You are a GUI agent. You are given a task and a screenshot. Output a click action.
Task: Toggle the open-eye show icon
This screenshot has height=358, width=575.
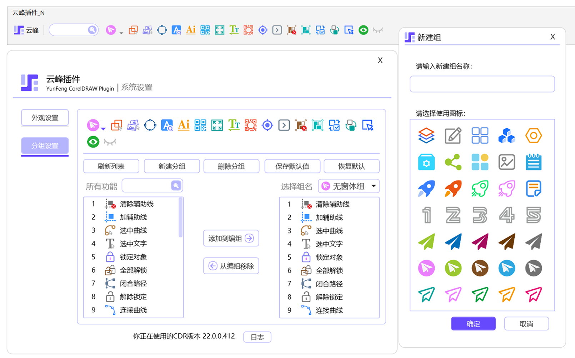93,142
